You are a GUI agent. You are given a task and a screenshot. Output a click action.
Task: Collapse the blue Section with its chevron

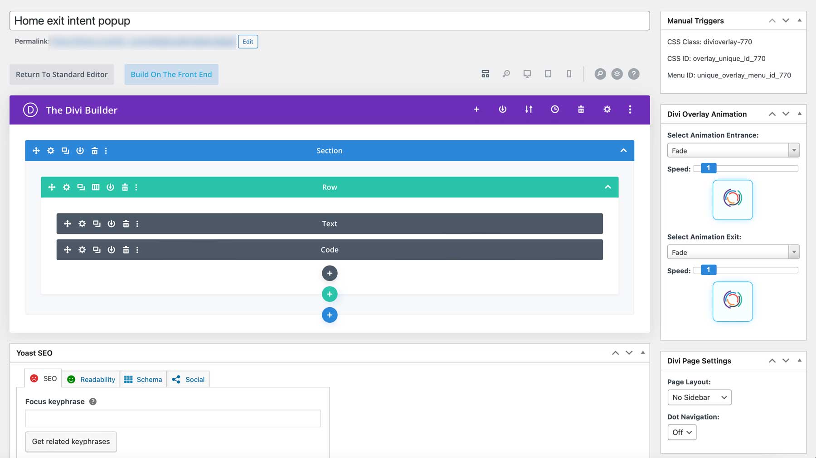[624, 151]
